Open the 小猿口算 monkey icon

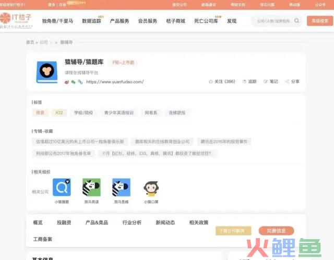point(151,188)
